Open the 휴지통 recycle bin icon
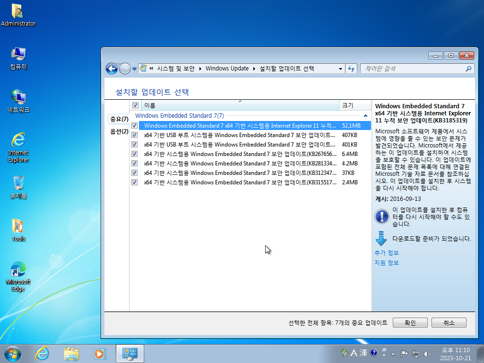Screen dimensions: 484x363 coord(18,187)
